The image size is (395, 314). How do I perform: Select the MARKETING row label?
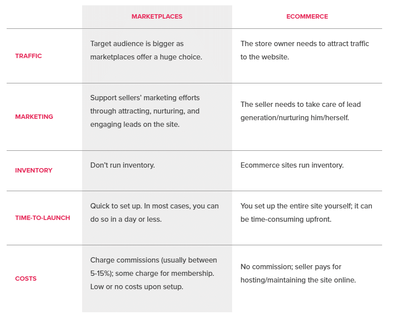click(x=34, y=117)
